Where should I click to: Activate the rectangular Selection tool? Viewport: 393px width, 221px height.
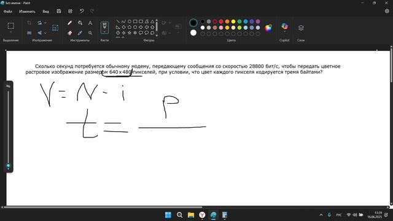[11, 26]
